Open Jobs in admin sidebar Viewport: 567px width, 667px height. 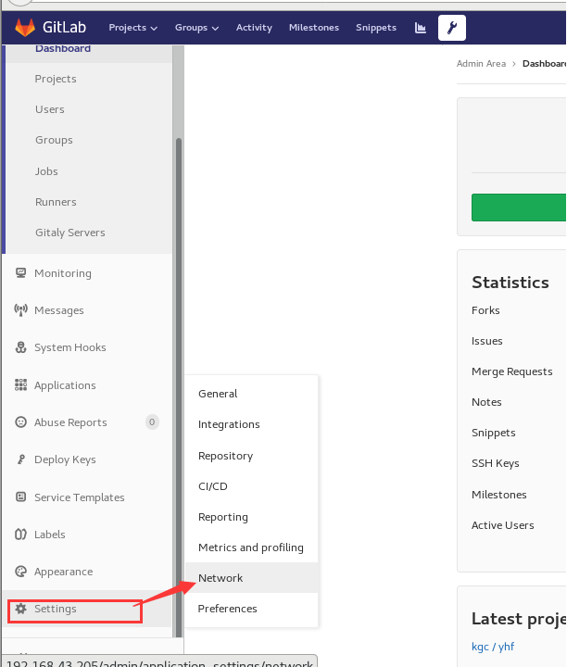point(46,171)
